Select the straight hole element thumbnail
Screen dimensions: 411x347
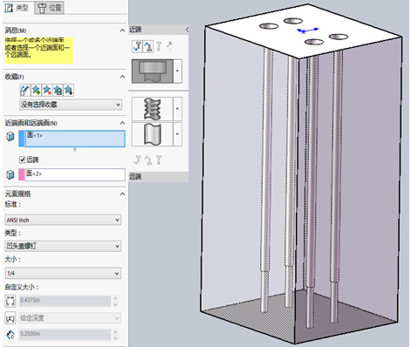click(153, 134)
